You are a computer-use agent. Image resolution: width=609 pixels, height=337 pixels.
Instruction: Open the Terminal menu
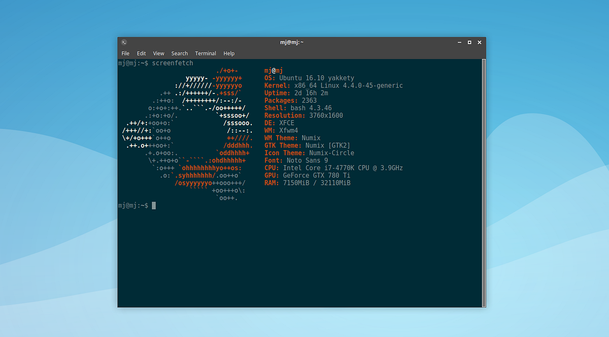pos(206,53)
